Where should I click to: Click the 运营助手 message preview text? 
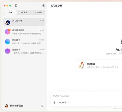pos(28,53)
